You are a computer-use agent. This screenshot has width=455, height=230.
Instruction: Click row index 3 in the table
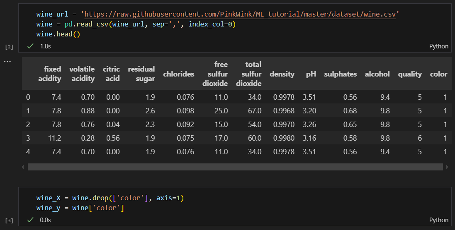pos(28,138)
